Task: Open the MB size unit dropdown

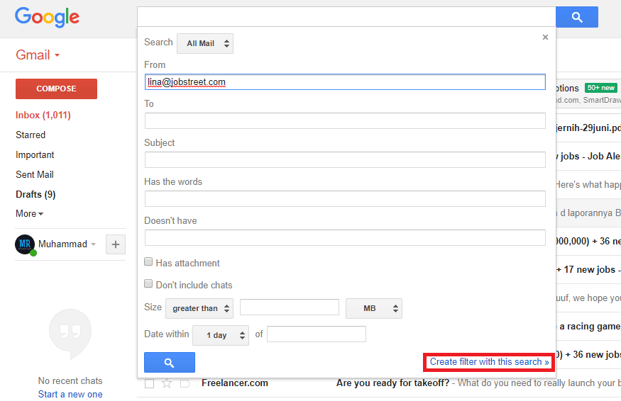Action: [x=373, y=308]
